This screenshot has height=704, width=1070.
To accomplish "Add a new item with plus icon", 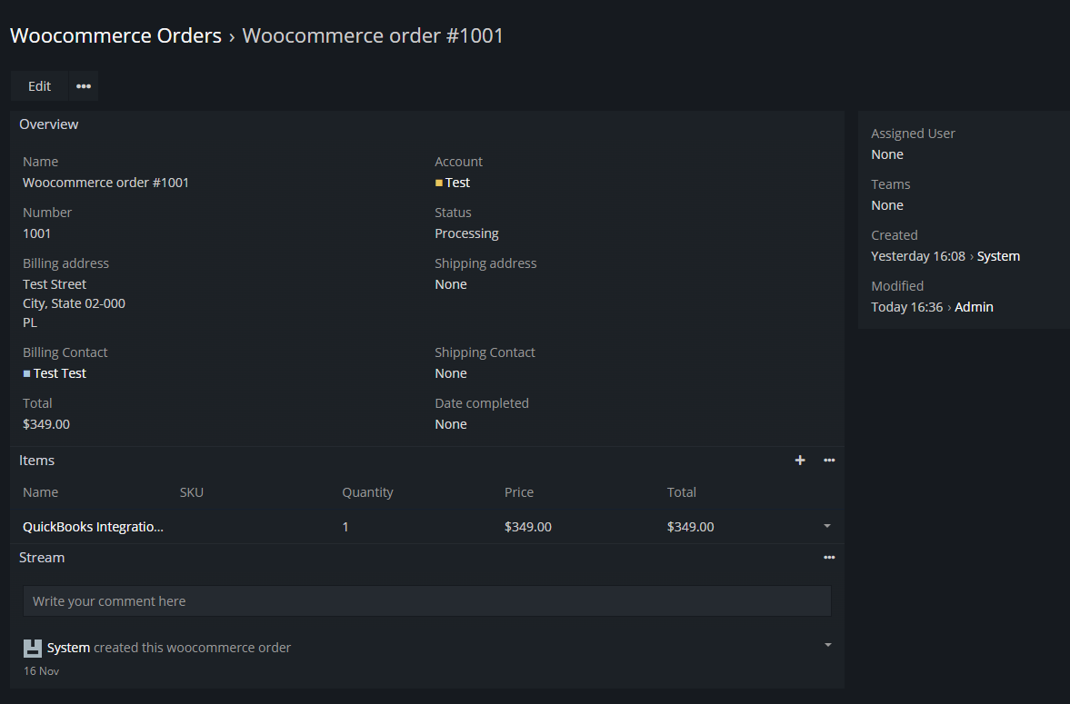I will point(800,461).
